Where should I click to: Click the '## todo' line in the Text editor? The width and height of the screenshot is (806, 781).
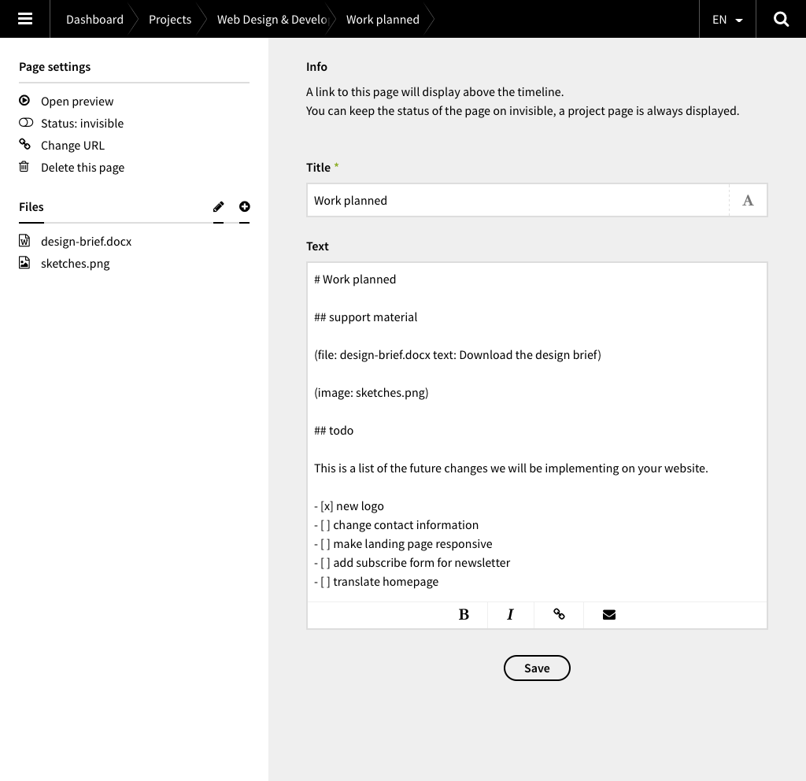click(334, 431)
